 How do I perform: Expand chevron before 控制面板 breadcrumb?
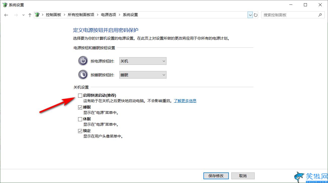coord(42,15)
